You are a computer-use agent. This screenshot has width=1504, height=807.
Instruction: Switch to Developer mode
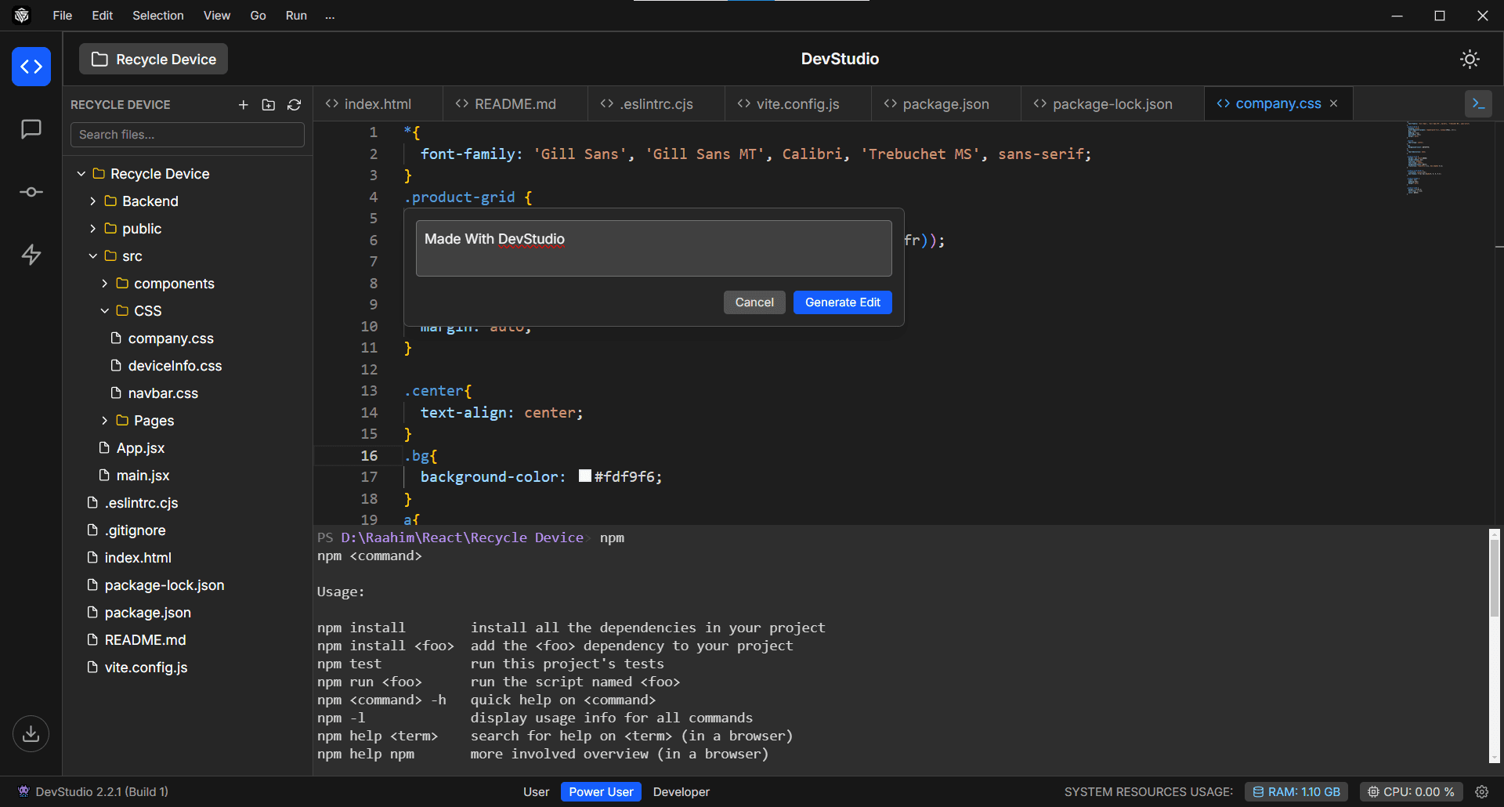681,792
